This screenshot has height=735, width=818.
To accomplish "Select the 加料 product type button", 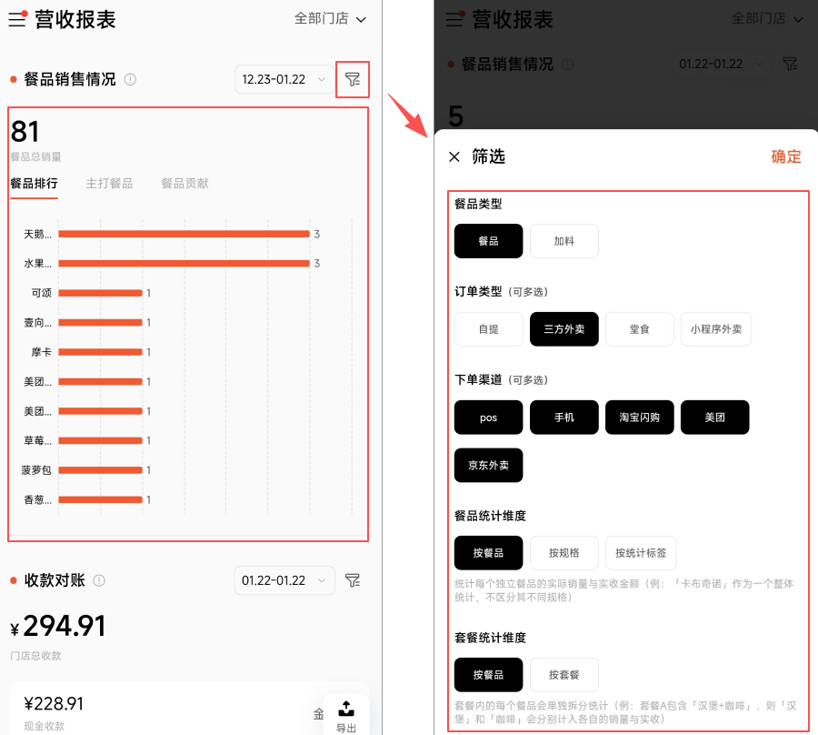I will pyautogui.click(x=564, y=241).
